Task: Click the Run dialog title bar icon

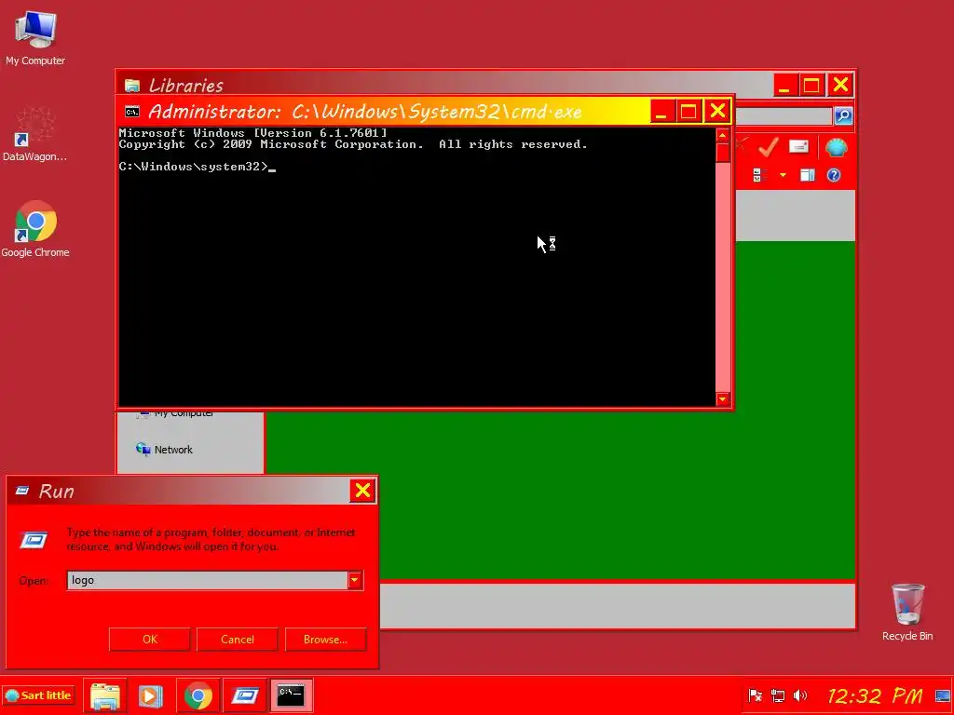Action: click(x=22, y=491)
